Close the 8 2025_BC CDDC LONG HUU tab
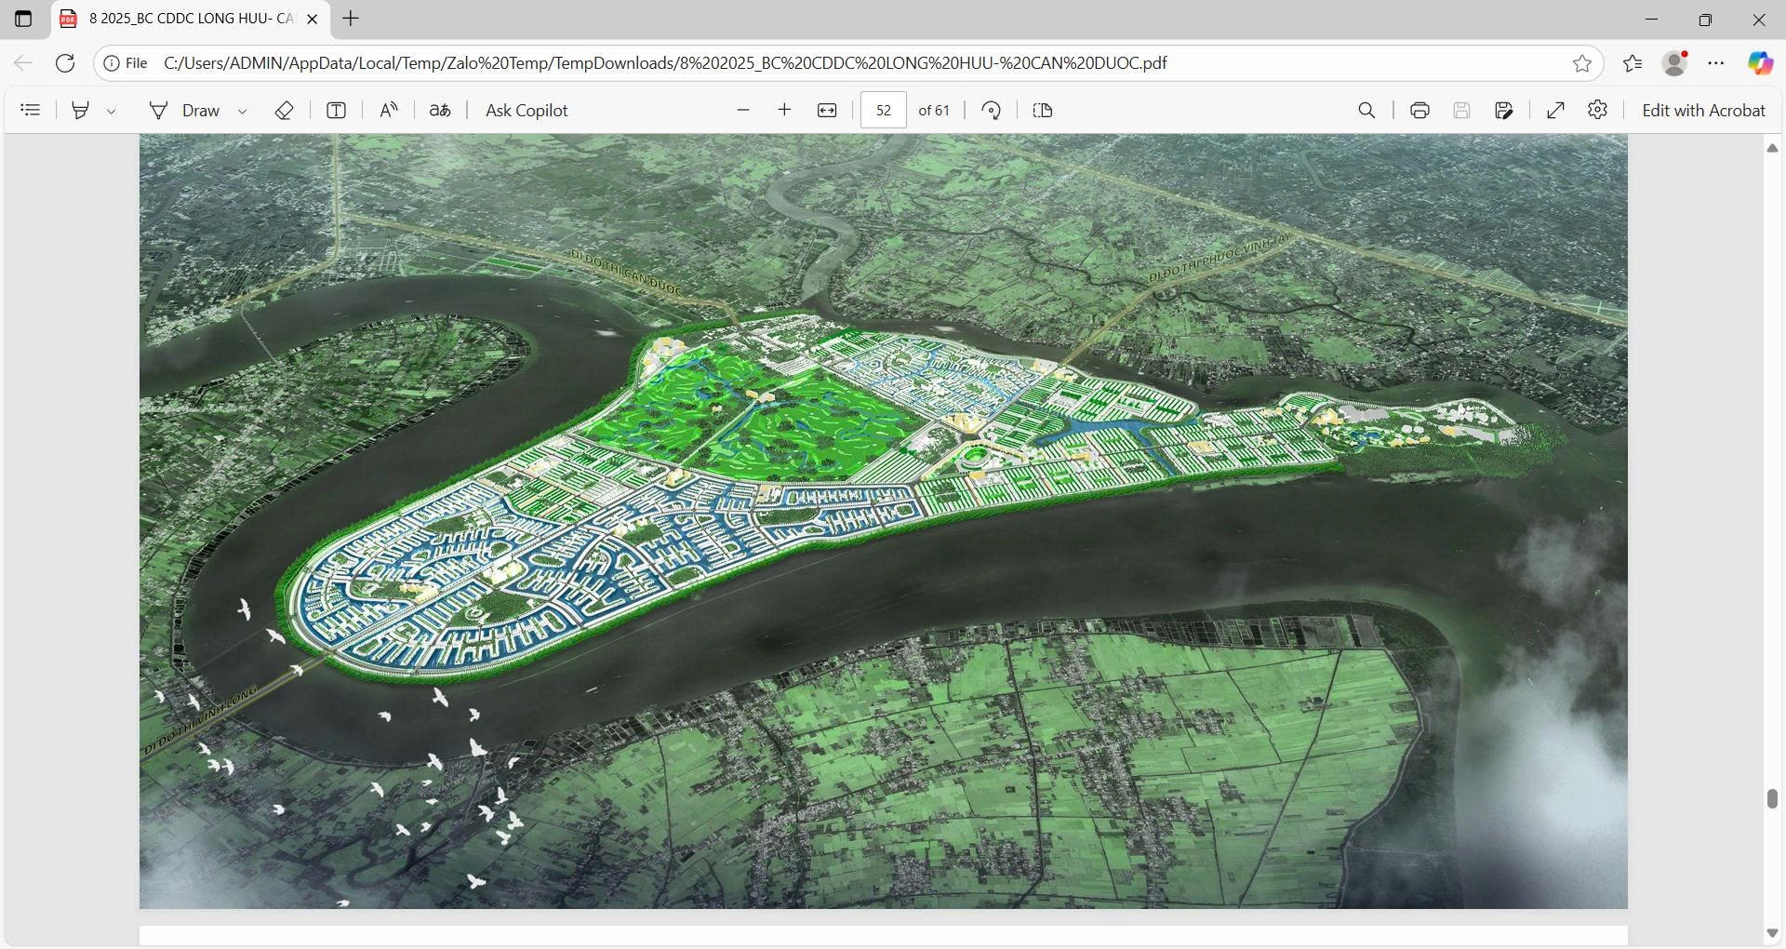 pyautogui.click(x=313, y=19)
